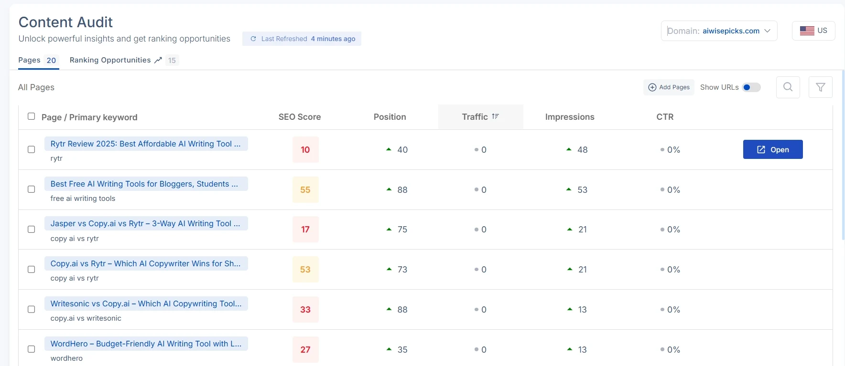Click SEO score 10 badge
The height and width of the screenshot is (366, 845).
pyautogui.click(x=305, y=149)
